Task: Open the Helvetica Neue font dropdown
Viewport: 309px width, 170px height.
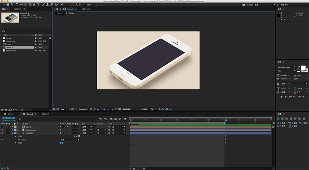Action: point(286,67)
